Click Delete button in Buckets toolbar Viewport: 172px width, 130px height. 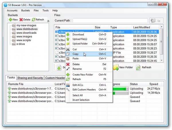point(25,20)
